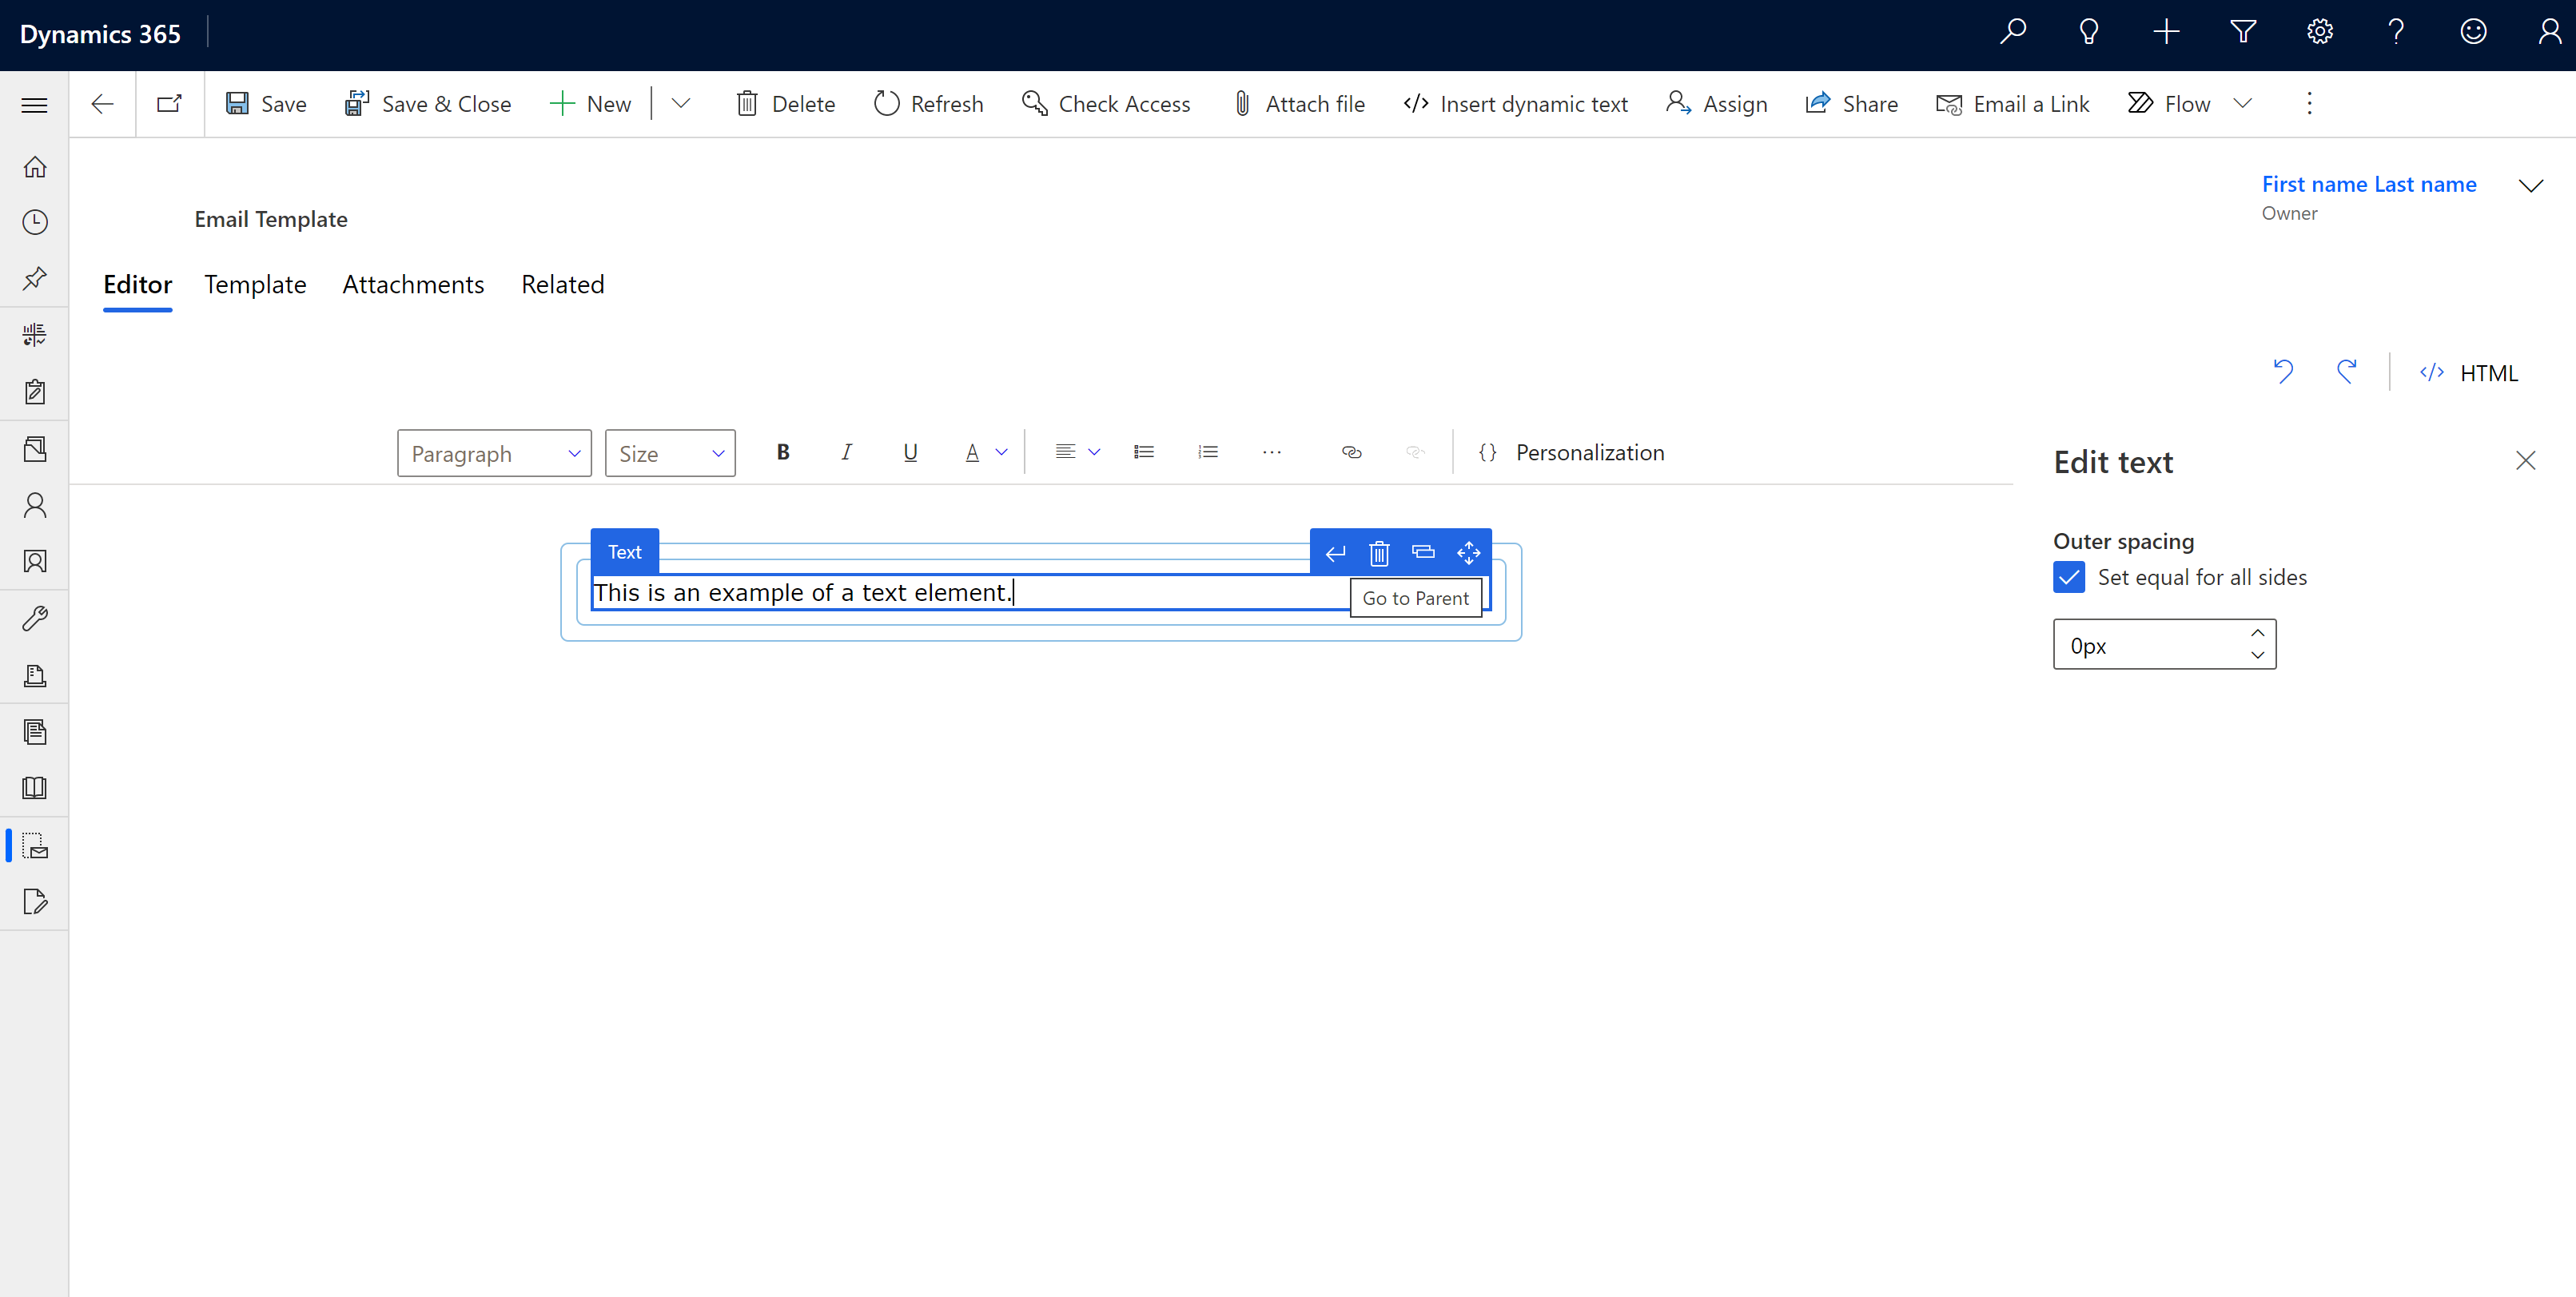Click the Italic formatting icon
Viewport: 2576px width, 1297px height.
tap(847, 452)
